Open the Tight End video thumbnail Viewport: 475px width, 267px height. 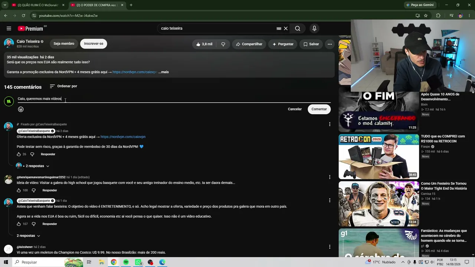click(379, 204)
